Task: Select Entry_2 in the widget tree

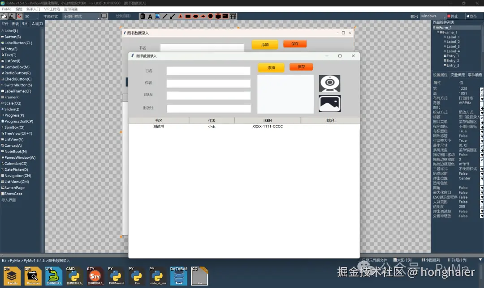Action: tap(453, 61)
